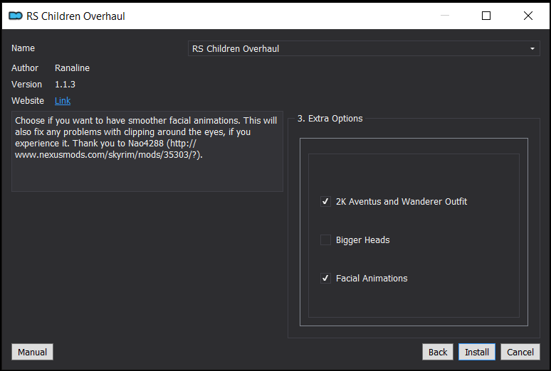Toggle the Facial Animations checkbox
Viewport: 551px width, 371px height.
tap(325, 279)
